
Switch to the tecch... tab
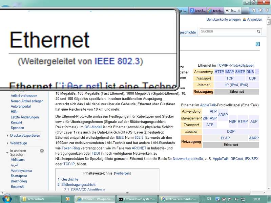click(x=215, y=11)
